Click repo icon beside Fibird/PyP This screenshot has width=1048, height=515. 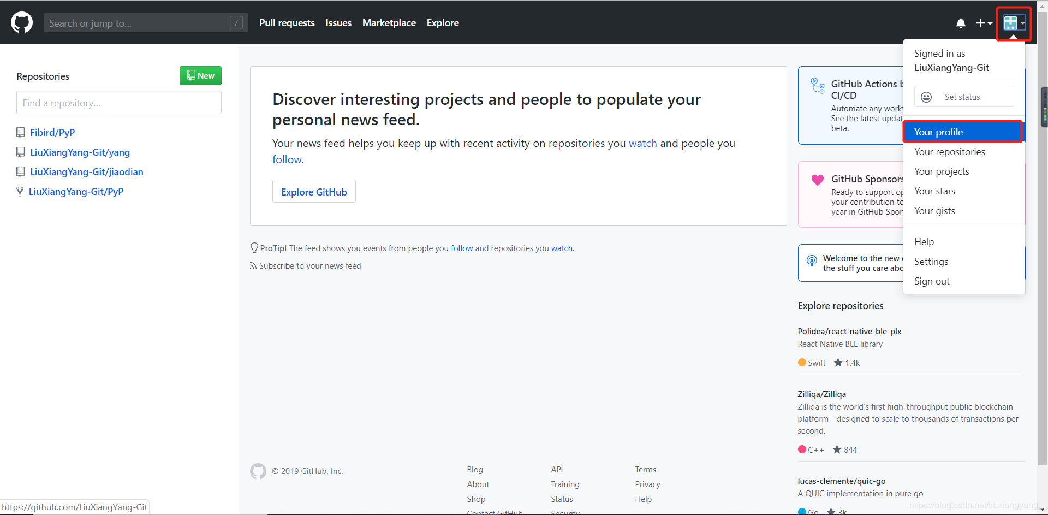[21, 132]
